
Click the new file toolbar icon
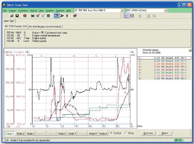(6, 16)
